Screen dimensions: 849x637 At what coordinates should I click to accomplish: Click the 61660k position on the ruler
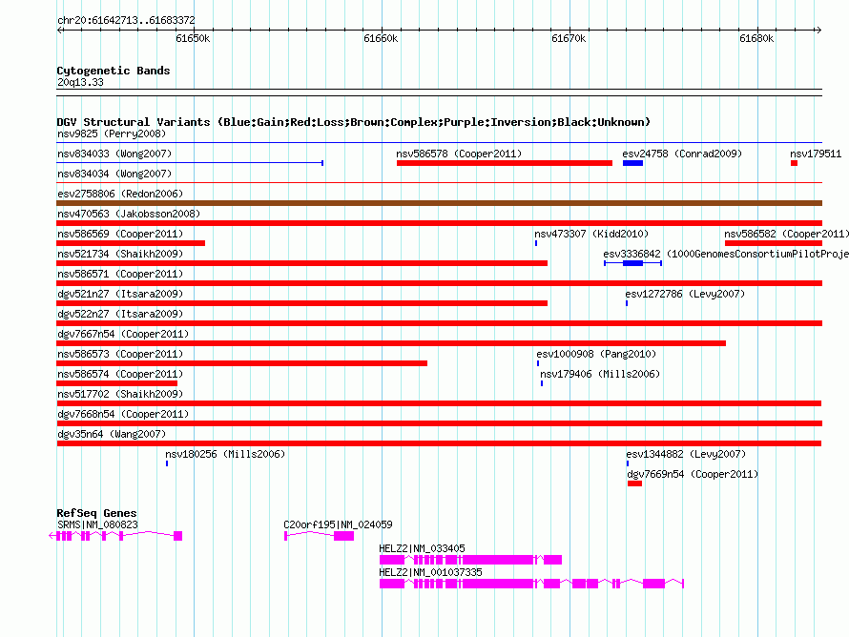click(x=381, y=38)
